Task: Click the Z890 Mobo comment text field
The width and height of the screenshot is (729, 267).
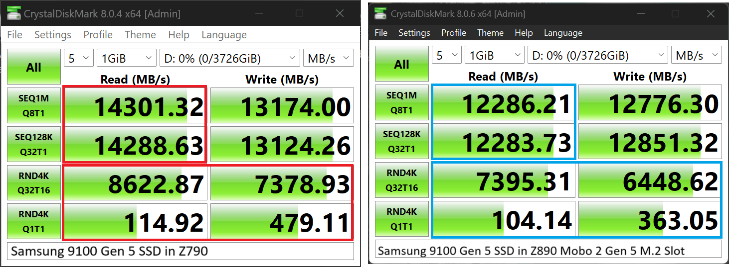Action: pos(548,251)
